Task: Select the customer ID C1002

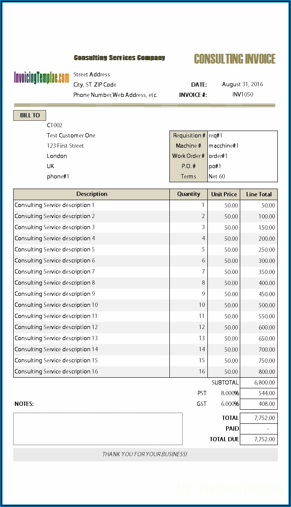Action: tap(55, 125)
